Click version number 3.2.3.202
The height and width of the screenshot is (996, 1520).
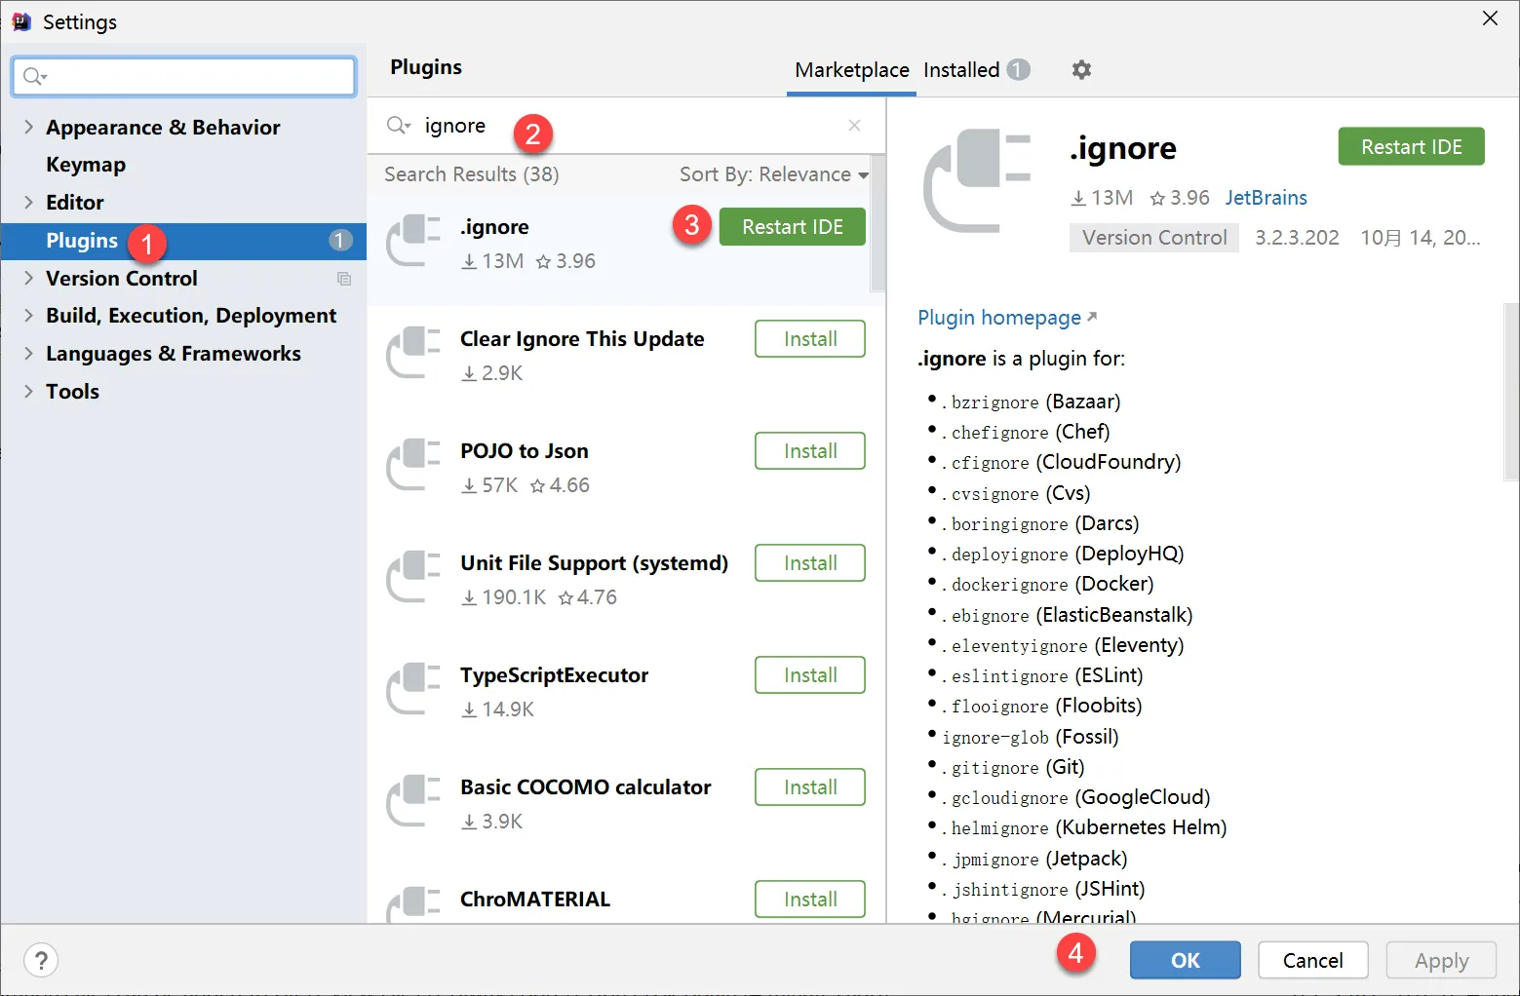(x=1297, y=238)
